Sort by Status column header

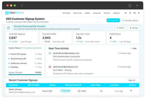pyautogui.click(x=52, y=85)
